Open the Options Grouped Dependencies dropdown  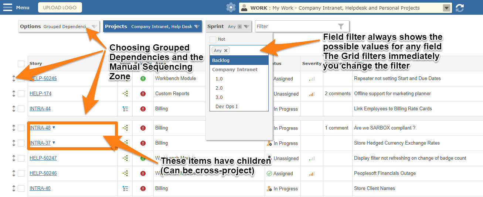(59, 27)
